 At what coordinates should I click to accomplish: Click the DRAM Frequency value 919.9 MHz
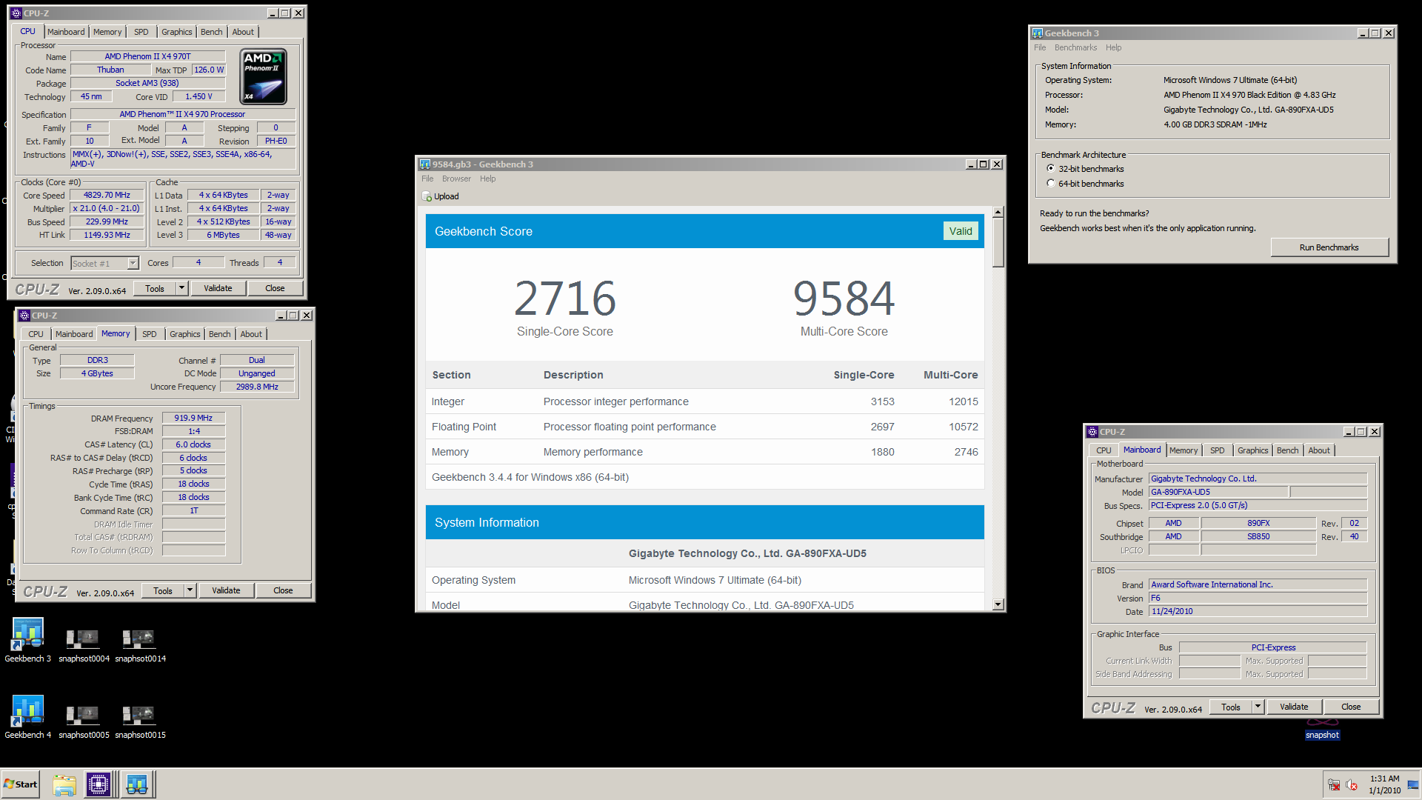point(193,418)
